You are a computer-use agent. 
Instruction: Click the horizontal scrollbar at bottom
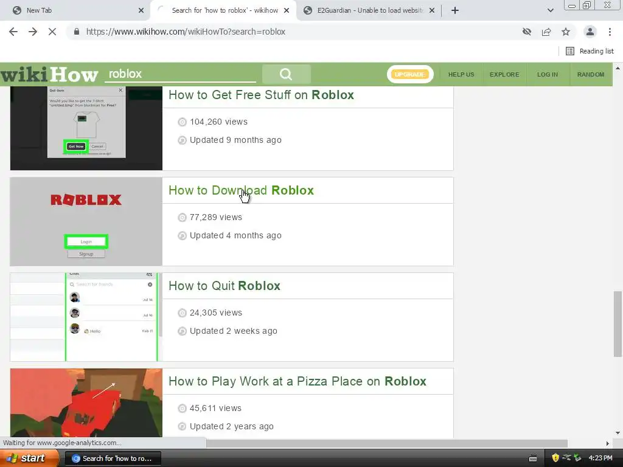pyautogui.click(x=386, y=443)
